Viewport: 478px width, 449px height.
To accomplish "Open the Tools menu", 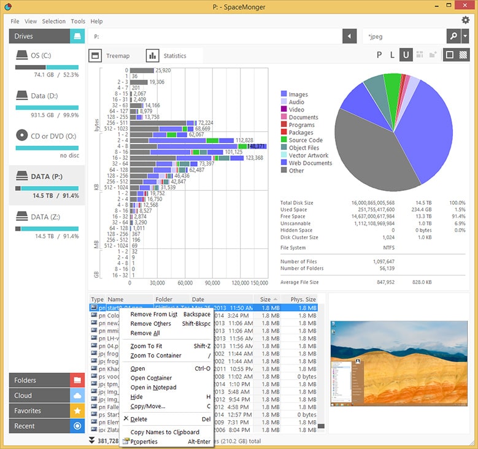I will coord(78,21).
